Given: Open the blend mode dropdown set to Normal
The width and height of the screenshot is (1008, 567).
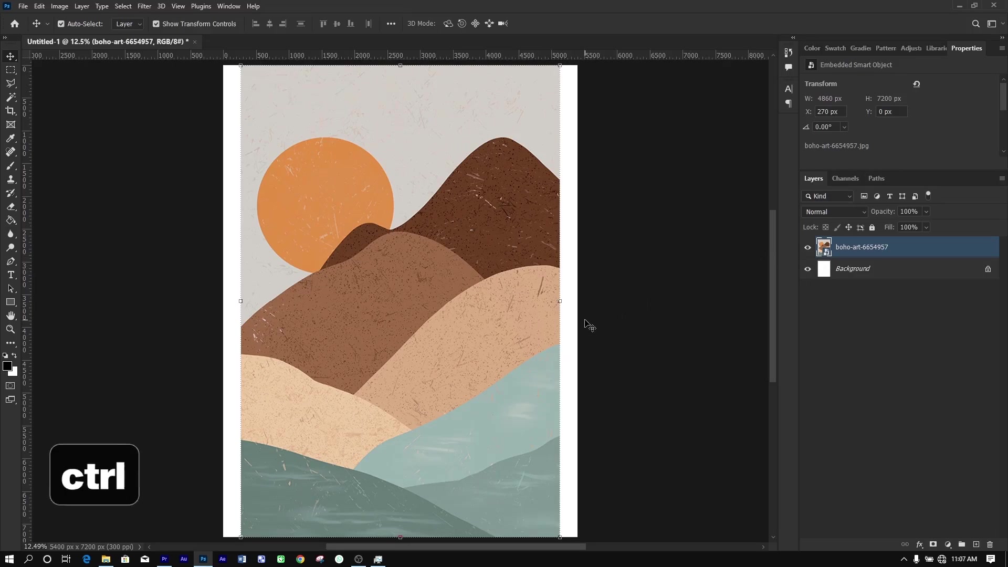Looking at the screenshot, I should point(834,212).
